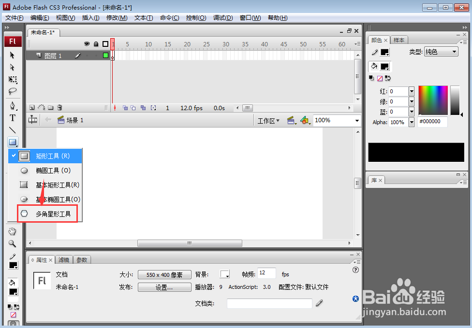Click the Edit Symbols icon
The image size is (472, 328).
click(x=305, y=120)
